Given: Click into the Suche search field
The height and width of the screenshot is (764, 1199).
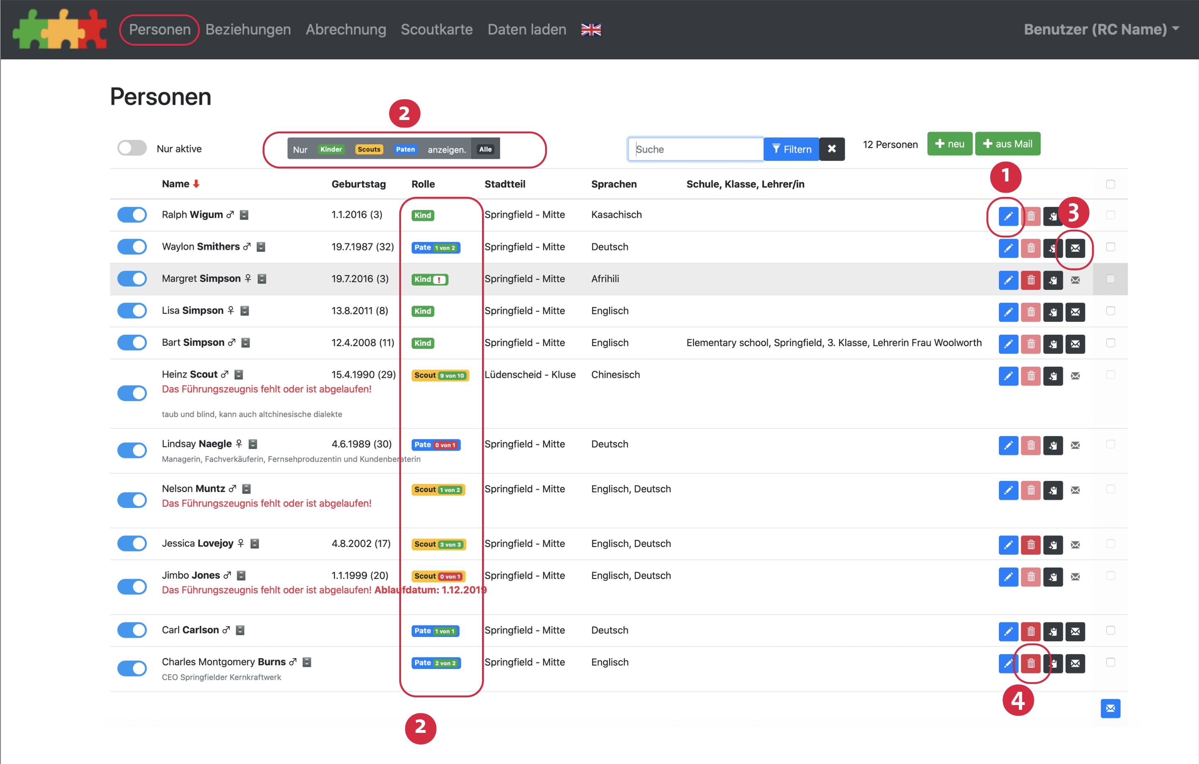Looking at the screenshot, I should click(695, 149).
